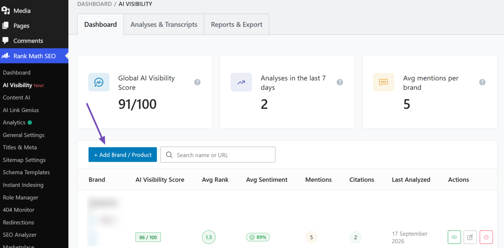Click the Comments speech bubble icon
The width and height of the screenshot is (504, 248).
coord(5,41)
